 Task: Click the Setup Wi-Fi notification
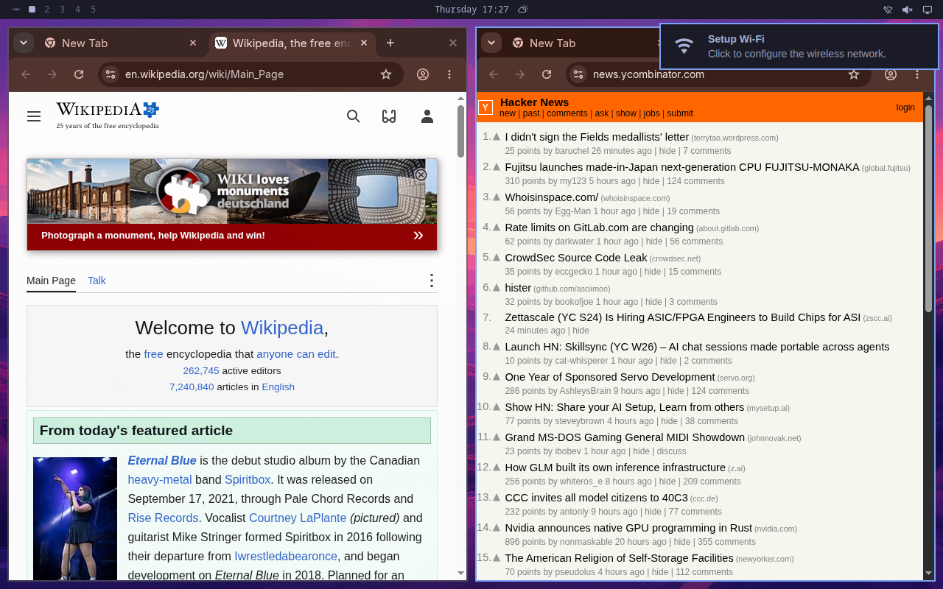click(799, 46)
